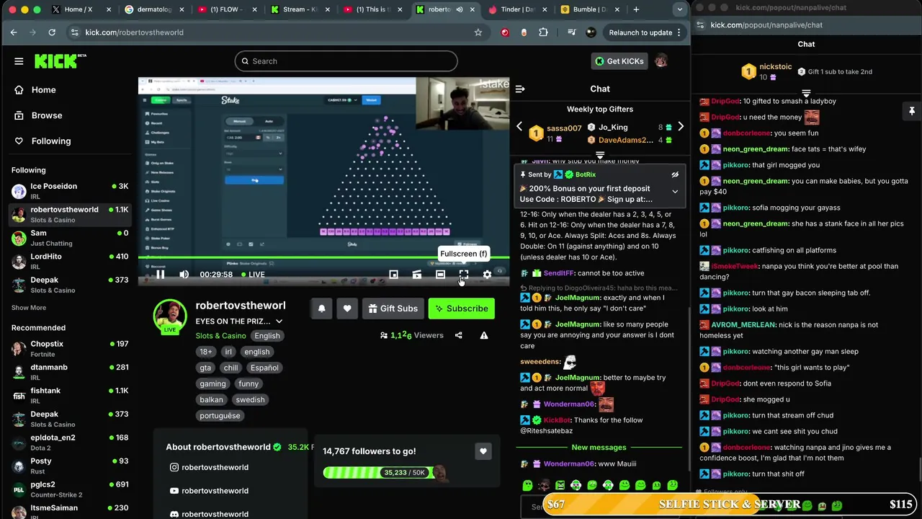Mute the stream volume
Screen dimensions: 922x519
tap(184, 275)
